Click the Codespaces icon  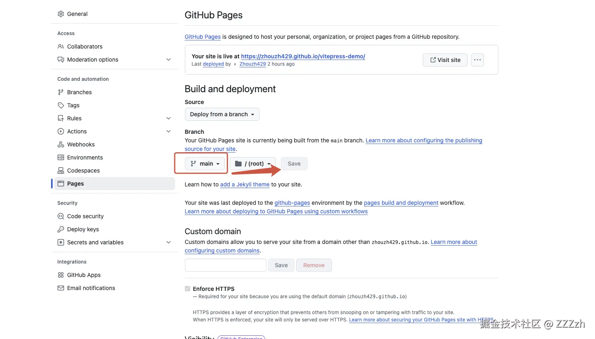[x=61, y=171]
